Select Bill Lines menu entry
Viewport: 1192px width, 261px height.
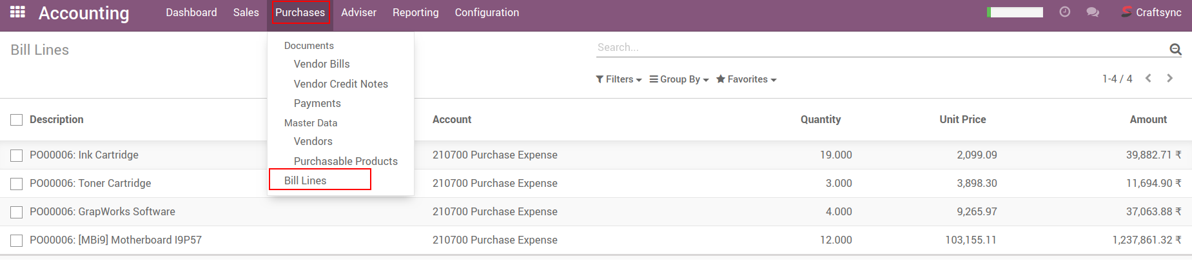click(306, 180)
